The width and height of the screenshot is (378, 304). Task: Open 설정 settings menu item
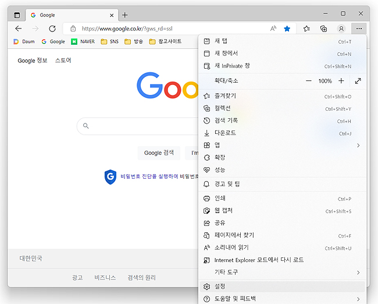click(281, 287)
